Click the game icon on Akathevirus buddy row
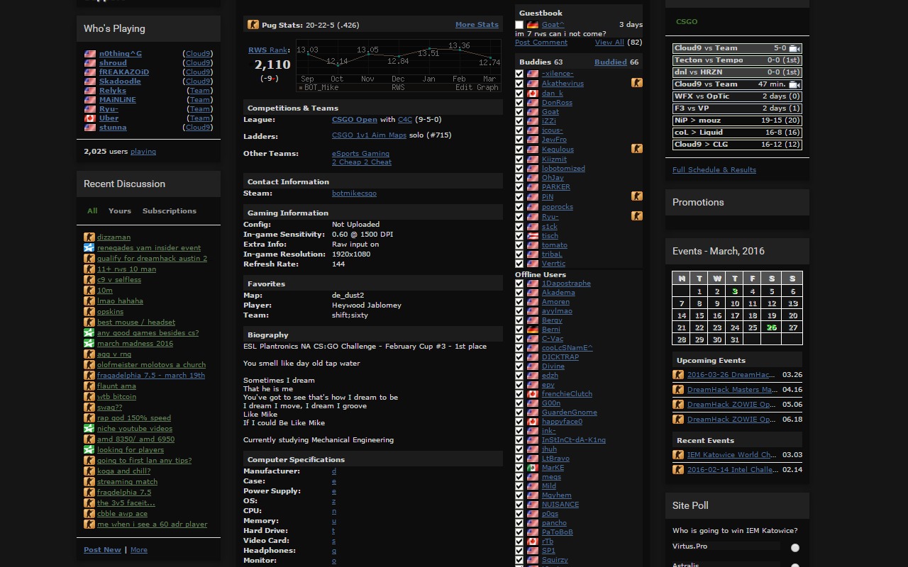This screenshot has height=567, width=908. tap(636, 83)
